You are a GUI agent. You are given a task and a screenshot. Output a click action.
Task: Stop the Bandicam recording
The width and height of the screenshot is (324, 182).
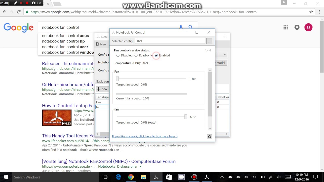27,3
